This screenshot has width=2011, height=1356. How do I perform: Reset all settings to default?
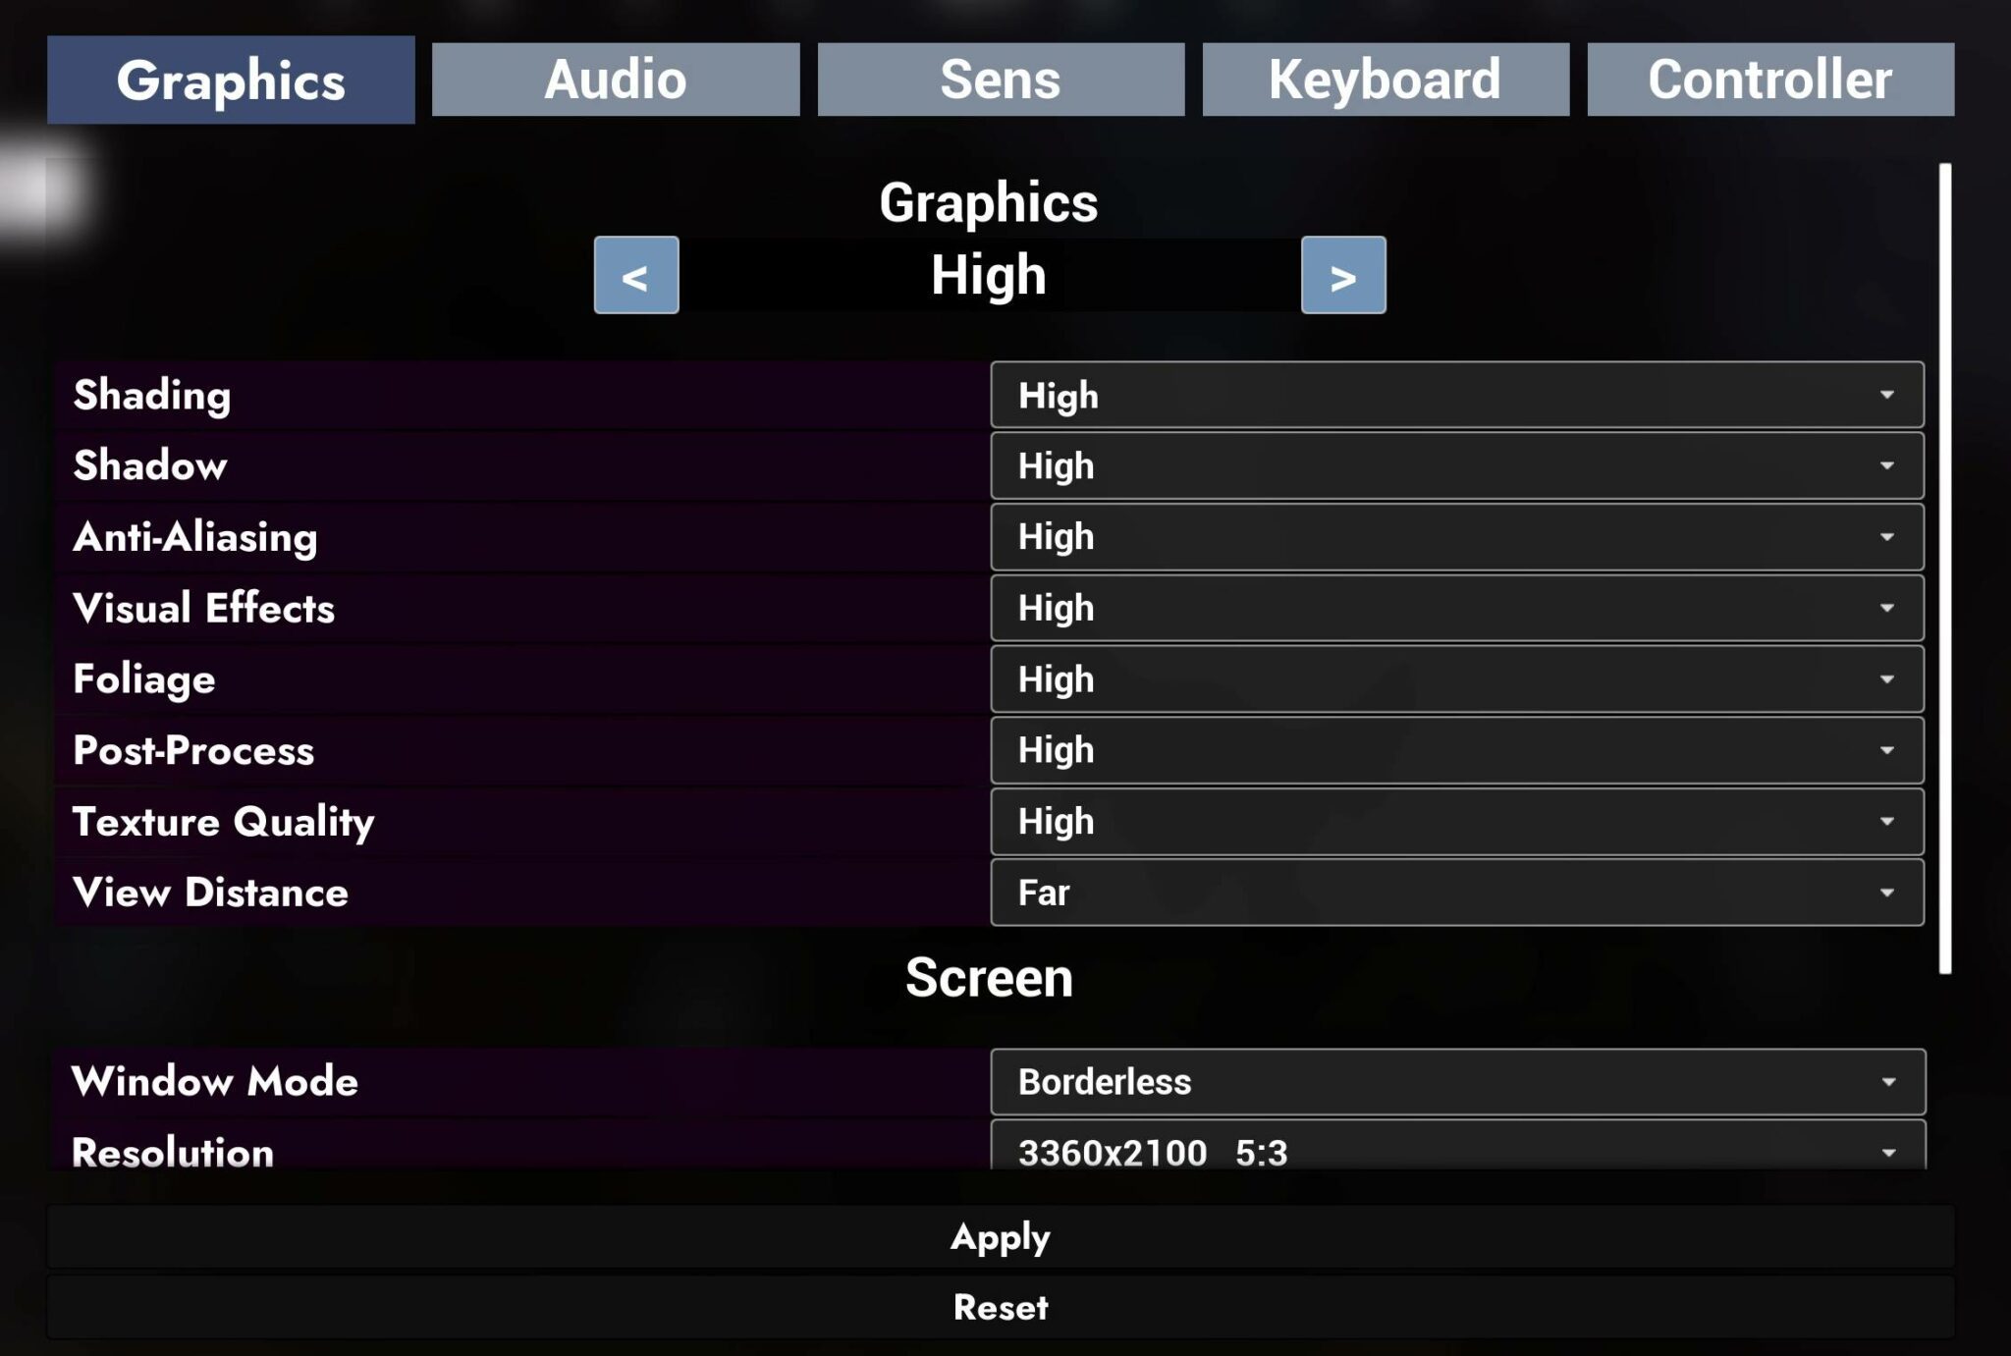999,1307
